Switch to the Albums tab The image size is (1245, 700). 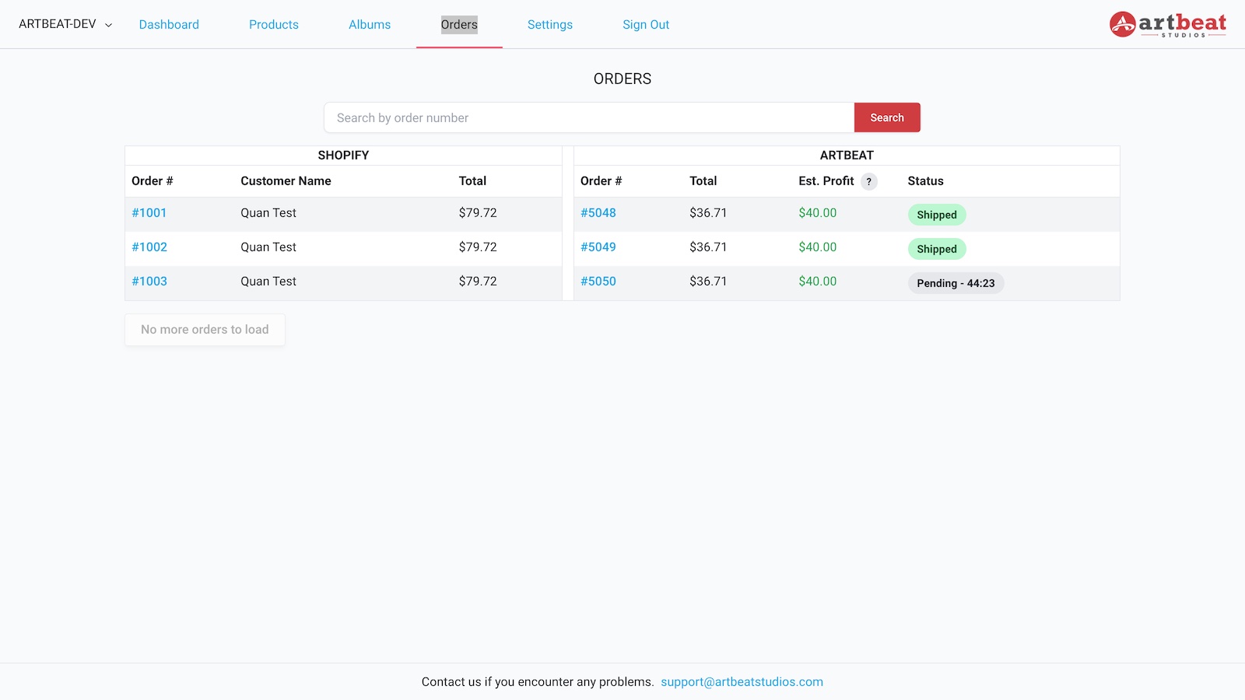[x=370, y=24]
